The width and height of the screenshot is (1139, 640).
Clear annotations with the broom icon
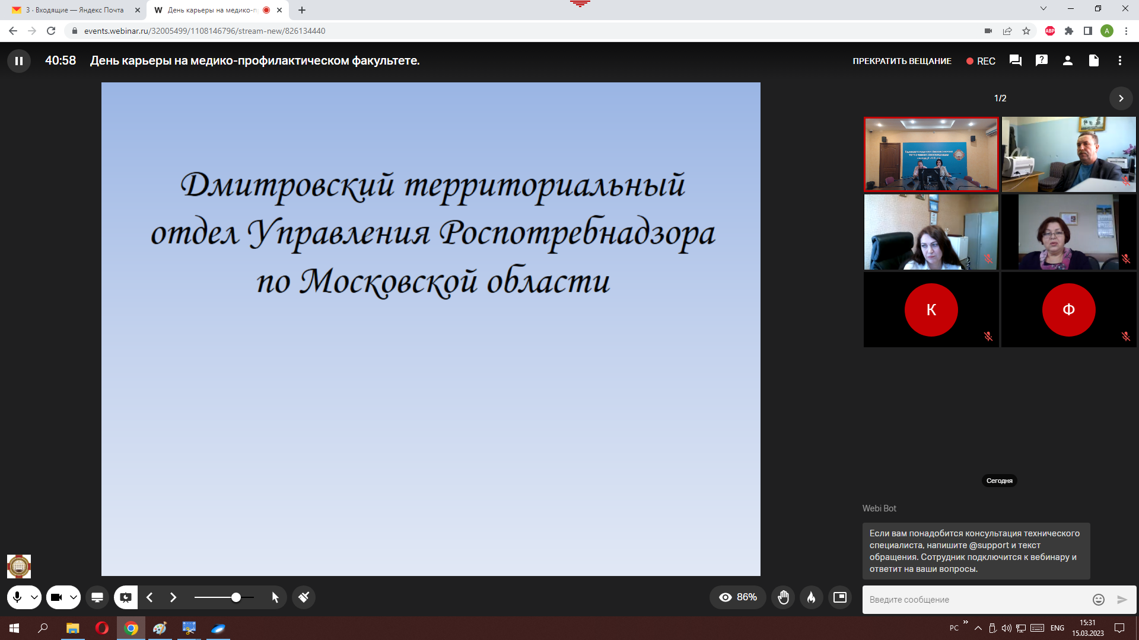pyautogui.click(x=304, y=597)
